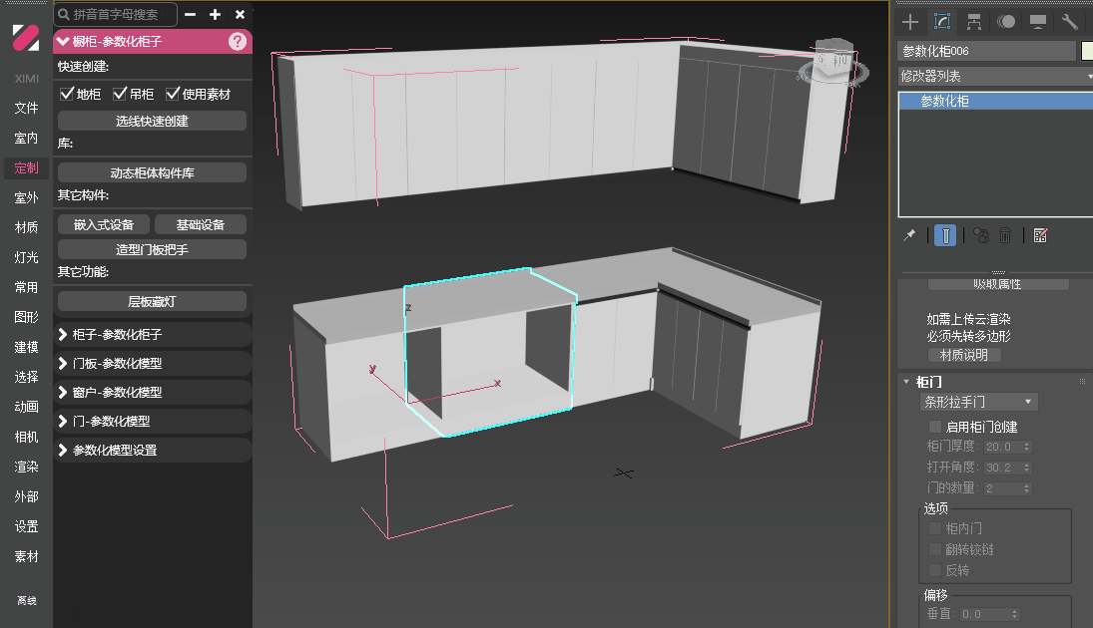Screen dimensions: 1093x628
Task: Toggle the 翻转铰链 checkbox
Action: [935, 549]
